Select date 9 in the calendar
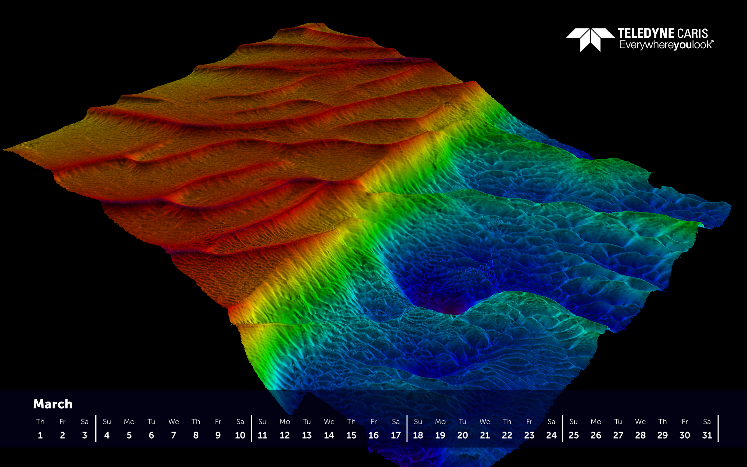The image size is (747, 467). (x=218, y=435)
